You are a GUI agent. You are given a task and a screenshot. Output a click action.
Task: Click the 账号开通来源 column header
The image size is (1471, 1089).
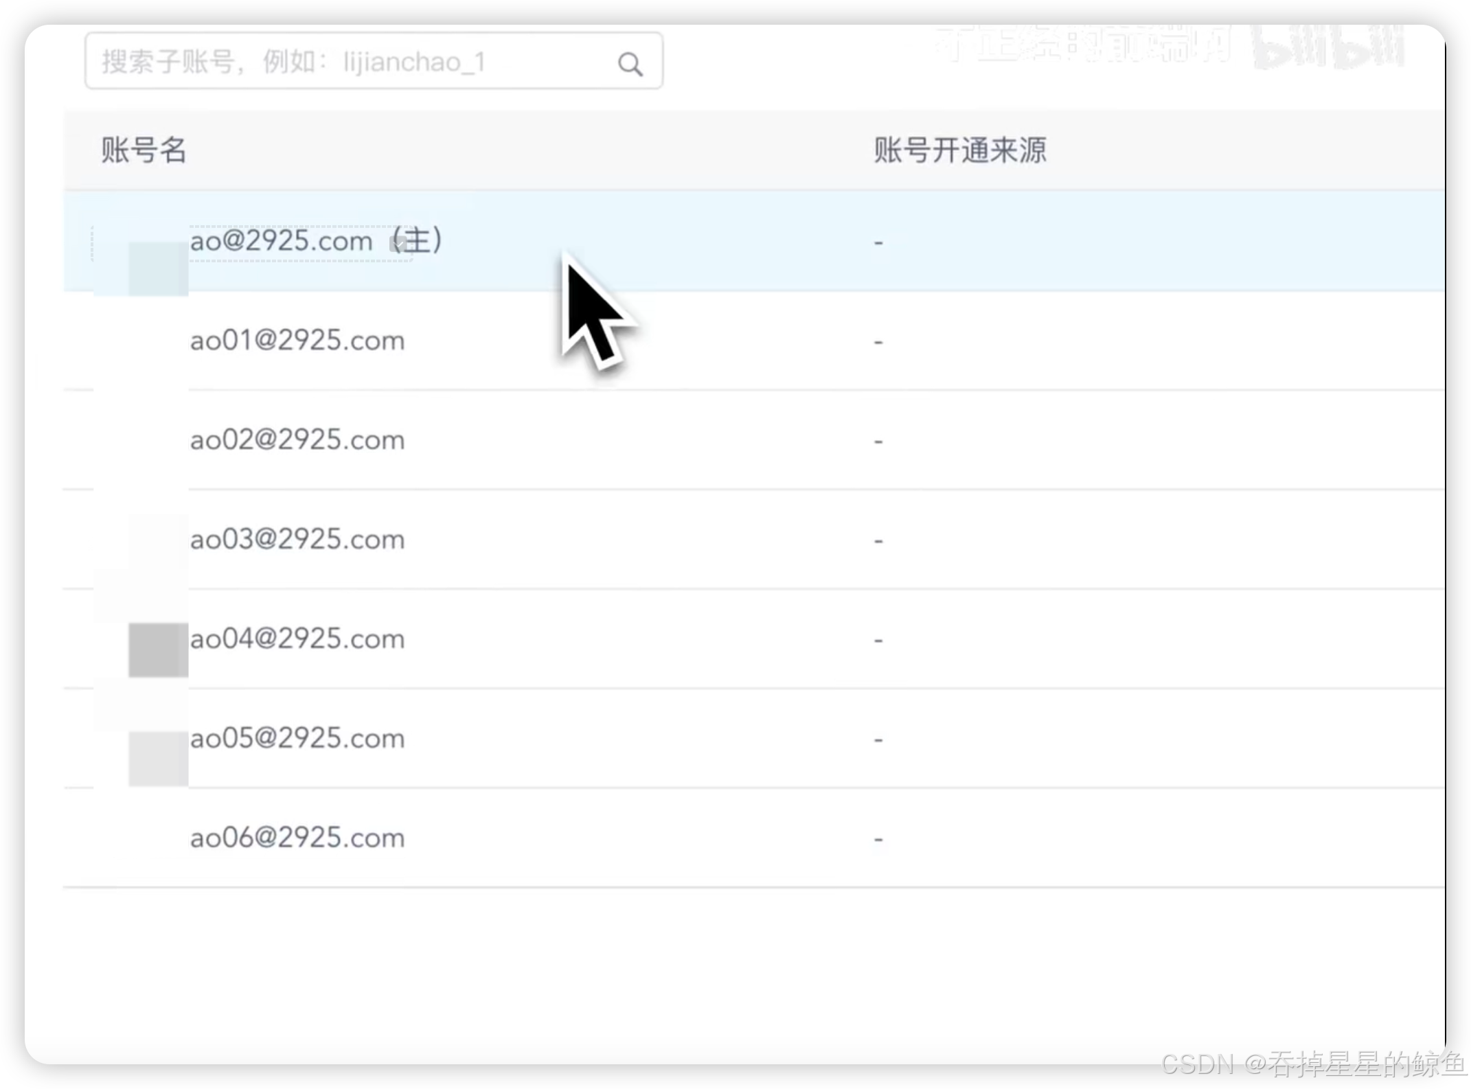pos(959,150)
